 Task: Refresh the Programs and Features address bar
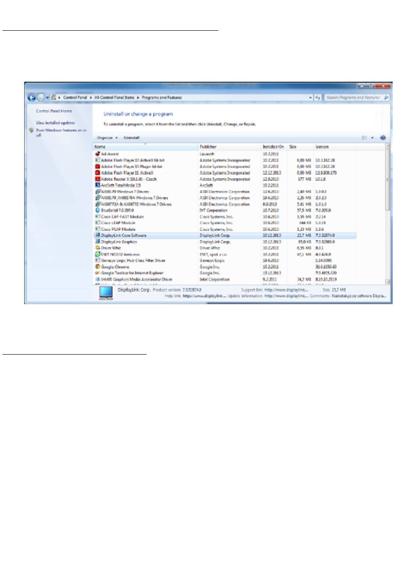pos(318,97)
